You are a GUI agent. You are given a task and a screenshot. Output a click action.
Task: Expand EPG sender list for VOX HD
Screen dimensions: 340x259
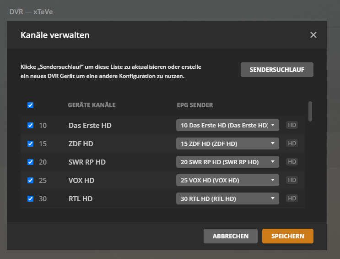(227, 180)
